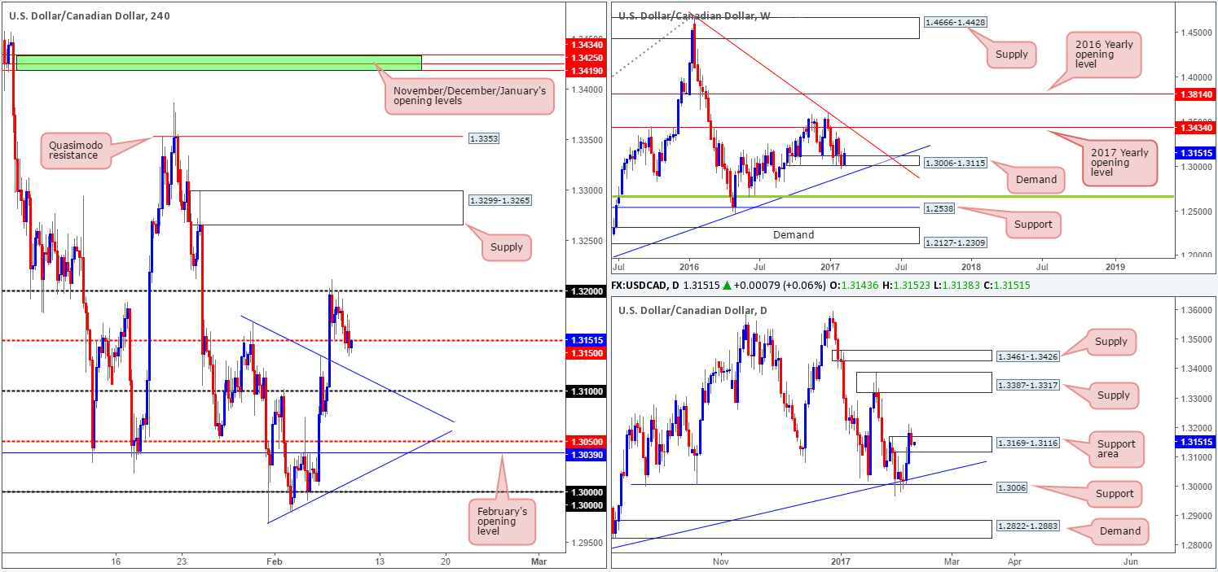Select the 1.3169-1.3116 zone label

click(1027, 444)
